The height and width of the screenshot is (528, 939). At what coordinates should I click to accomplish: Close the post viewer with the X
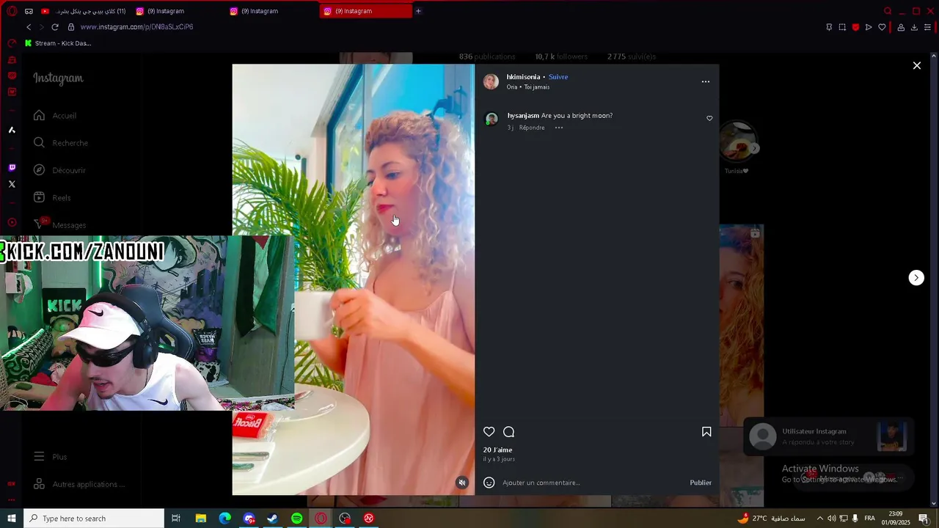(x=917, y=66)
